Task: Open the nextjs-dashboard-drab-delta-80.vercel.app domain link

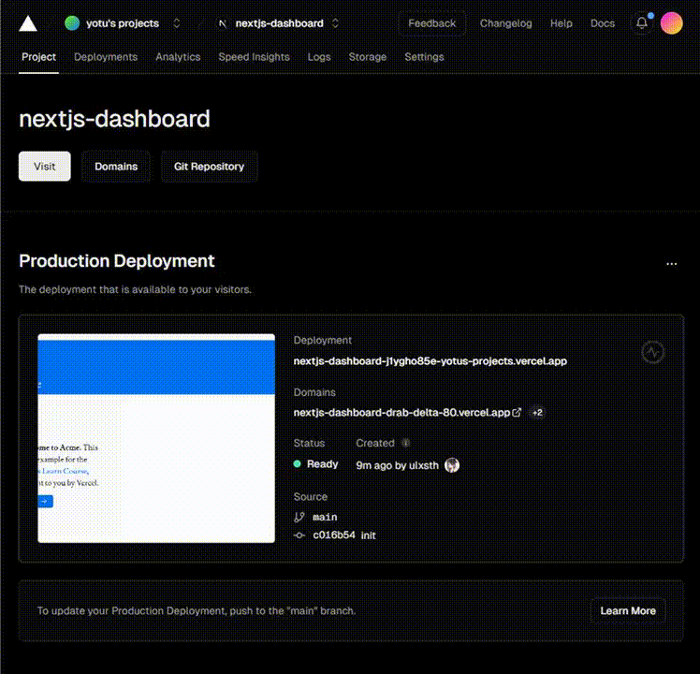Action: [401, 412]
